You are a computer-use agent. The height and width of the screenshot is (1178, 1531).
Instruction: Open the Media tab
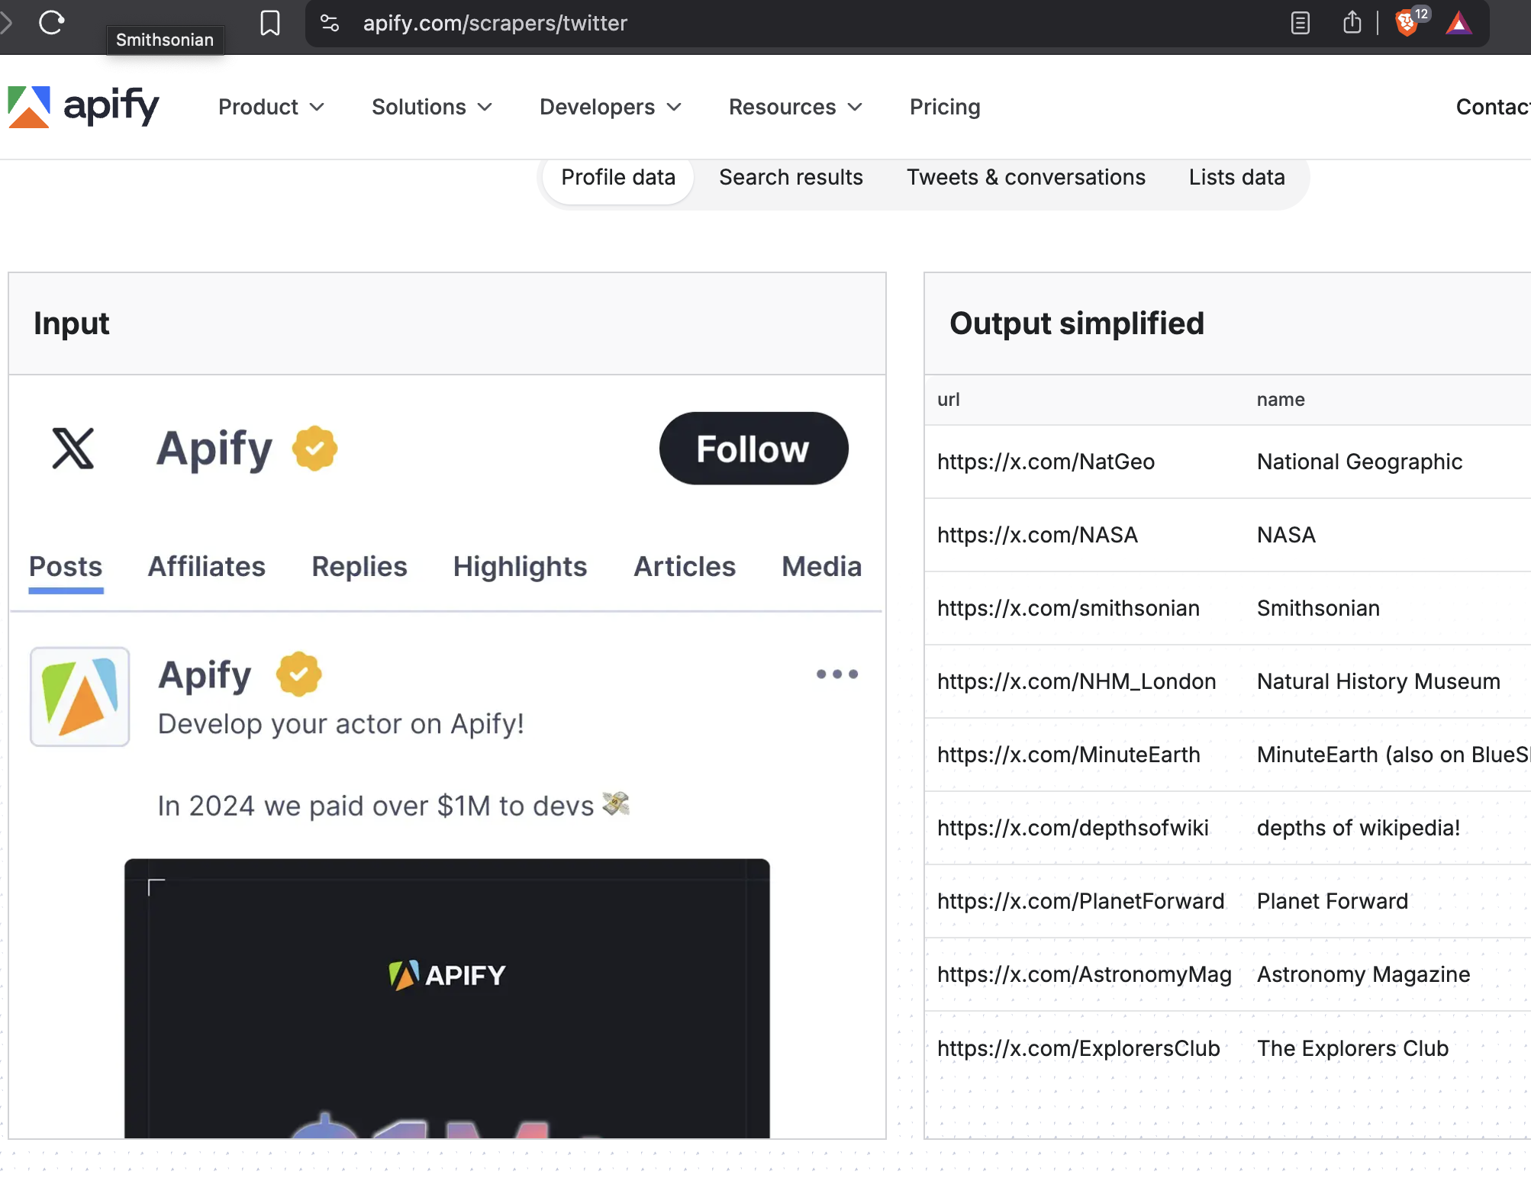click(x=821, y=566)
